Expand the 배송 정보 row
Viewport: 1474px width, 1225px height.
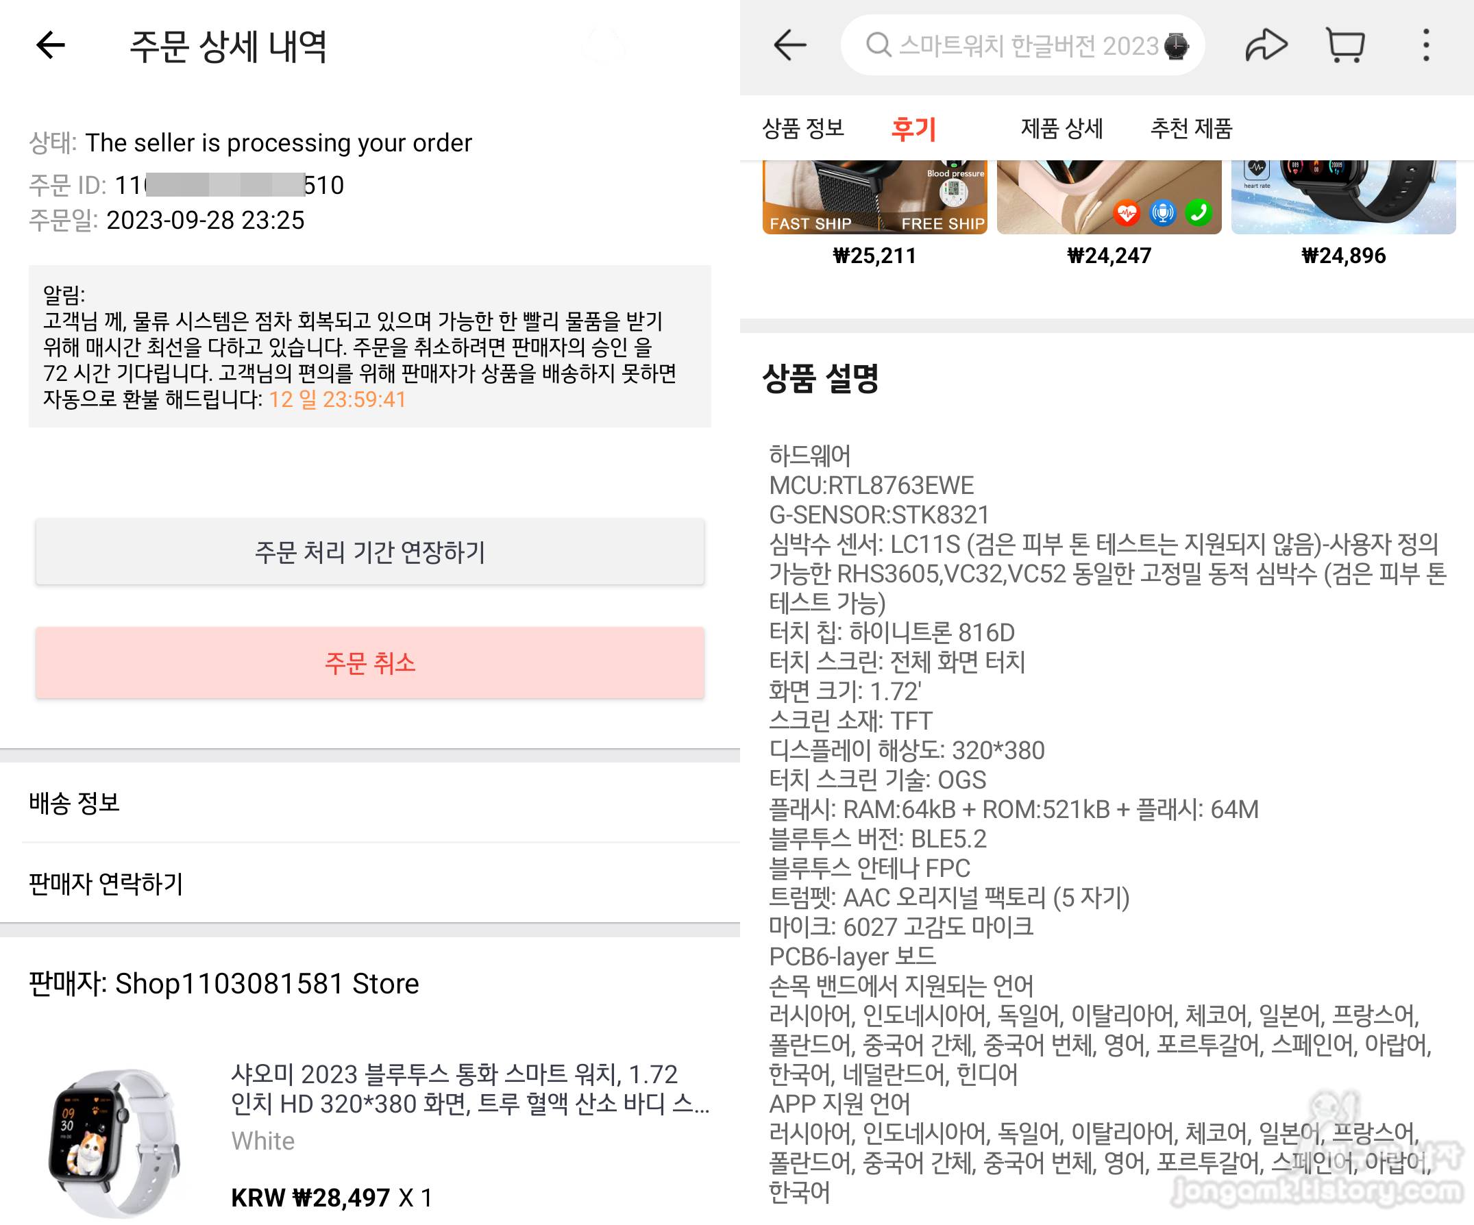point(370,803)
